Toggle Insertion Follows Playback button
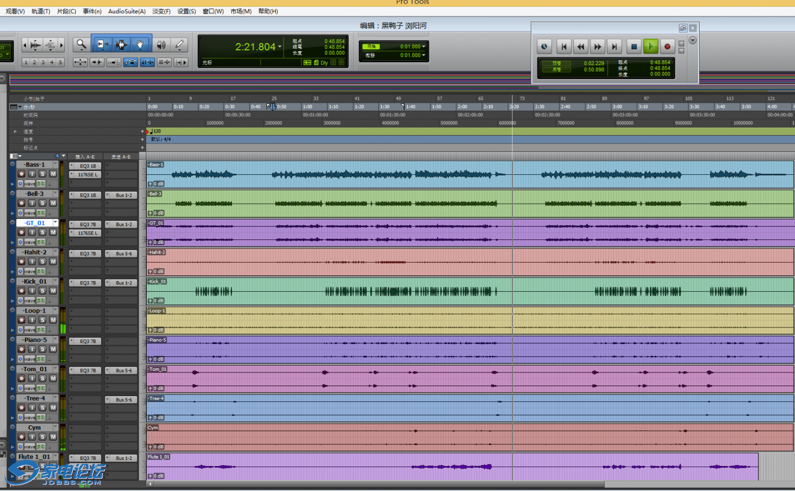Screen dimensions: 795x491 tap(181, 63)
